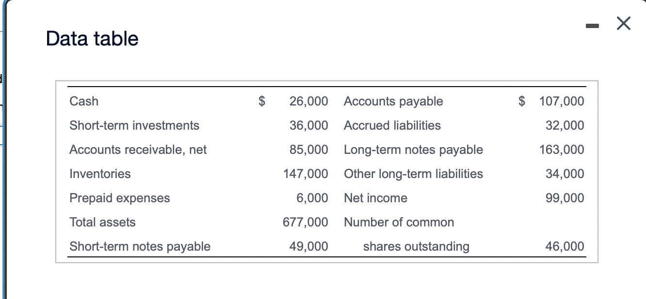Close the Data table dialog via X icon
646x299 pixels.
coord(623,23)
